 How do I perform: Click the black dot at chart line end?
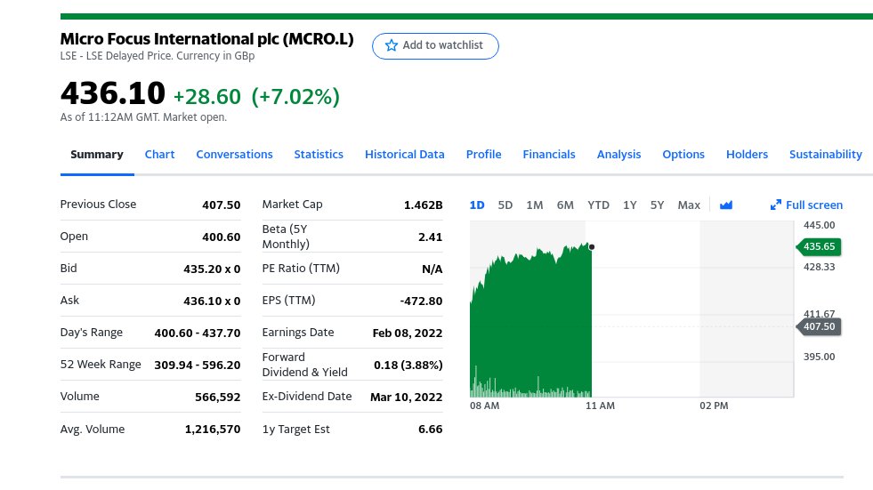pos(591,247)
